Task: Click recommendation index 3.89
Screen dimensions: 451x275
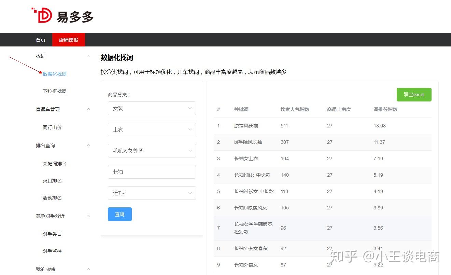Action: 378,208
